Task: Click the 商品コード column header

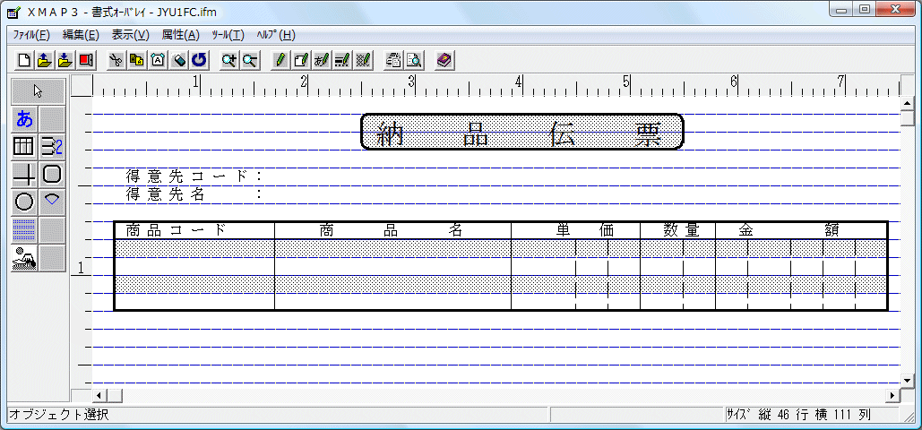Action: coord(176,230)
